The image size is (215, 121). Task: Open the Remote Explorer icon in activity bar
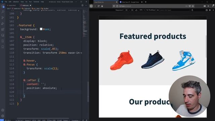(3, 35)
